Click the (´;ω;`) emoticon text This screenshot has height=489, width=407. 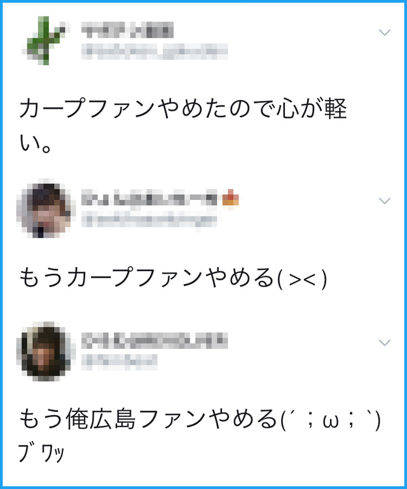(x=331, y=420)
